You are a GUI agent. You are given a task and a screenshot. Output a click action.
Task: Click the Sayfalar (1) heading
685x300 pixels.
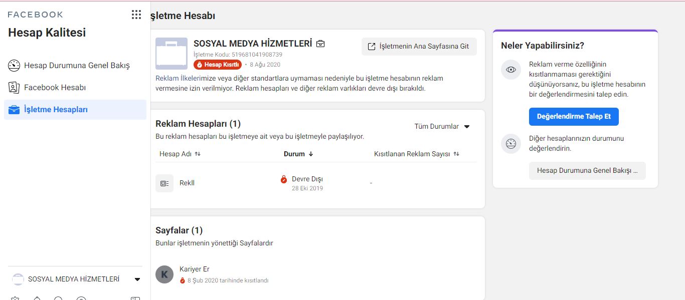point(179,230)
